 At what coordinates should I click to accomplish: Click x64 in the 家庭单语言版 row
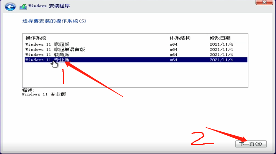[173, 49]
